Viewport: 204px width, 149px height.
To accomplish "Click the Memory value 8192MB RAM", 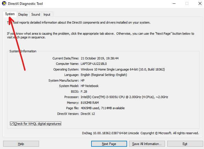I will [x=90, y=103].
